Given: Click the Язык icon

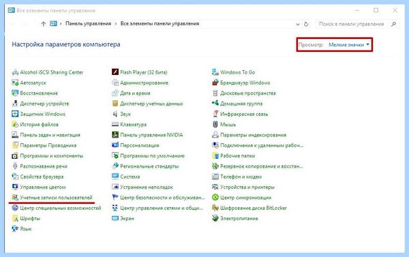Looking at the screenshot, I should [x=15, y=229].
